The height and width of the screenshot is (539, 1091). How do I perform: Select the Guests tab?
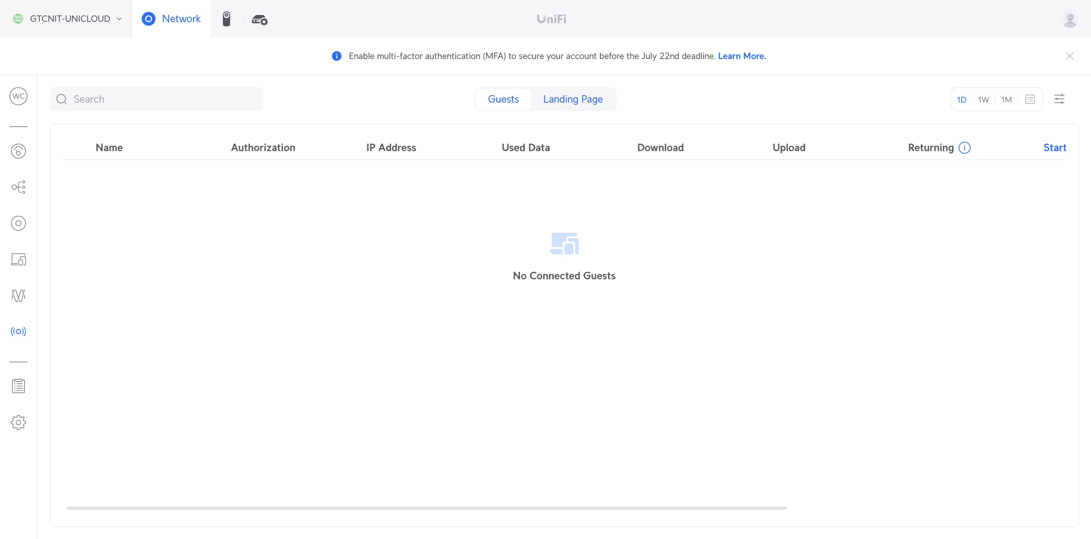click(x=503, y=99)
